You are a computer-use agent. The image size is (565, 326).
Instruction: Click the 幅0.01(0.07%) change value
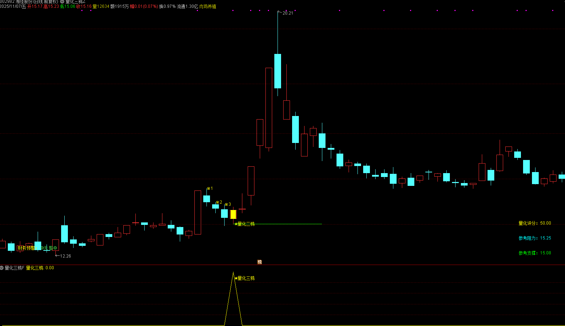pos(144,6)
